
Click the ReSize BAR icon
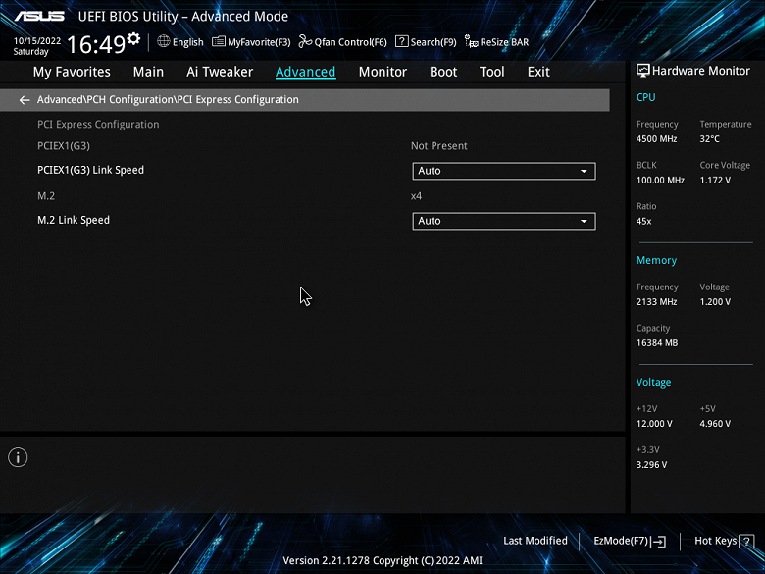point(472,42)
